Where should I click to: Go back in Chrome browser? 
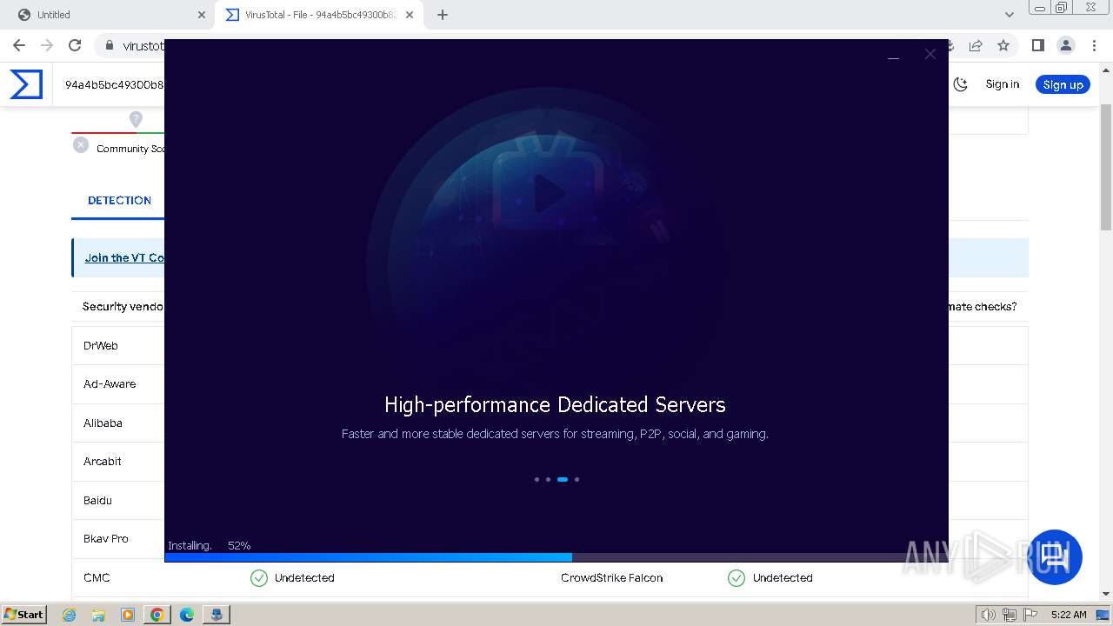point(19,45)
